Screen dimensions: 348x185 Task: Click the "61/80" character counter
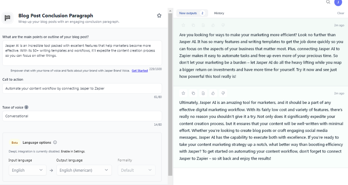[158, 97]
